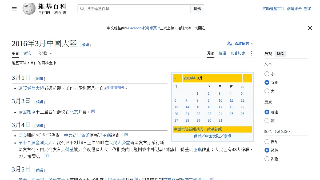The width and height of the screenshot is (320, 180).
Task: Click the add-language translate icon
Action: pyautogui.click(x=230, y=44)
